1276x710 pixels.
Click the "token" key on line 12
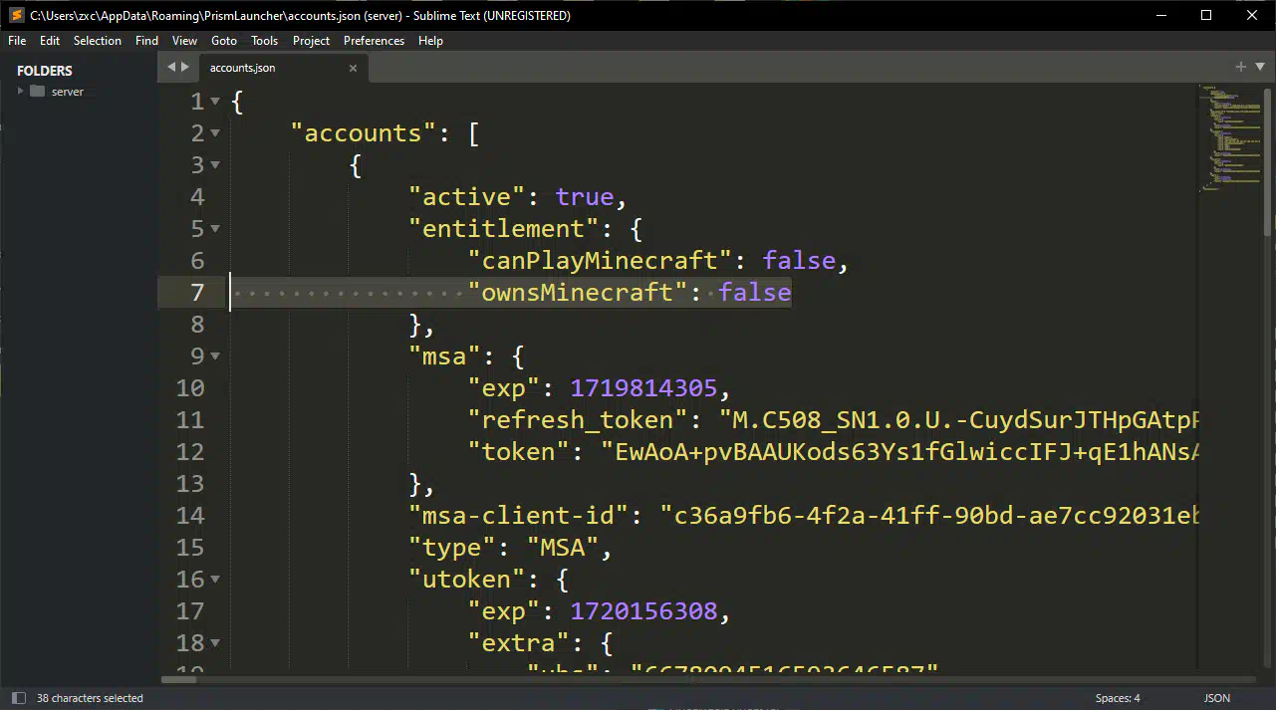526,452
